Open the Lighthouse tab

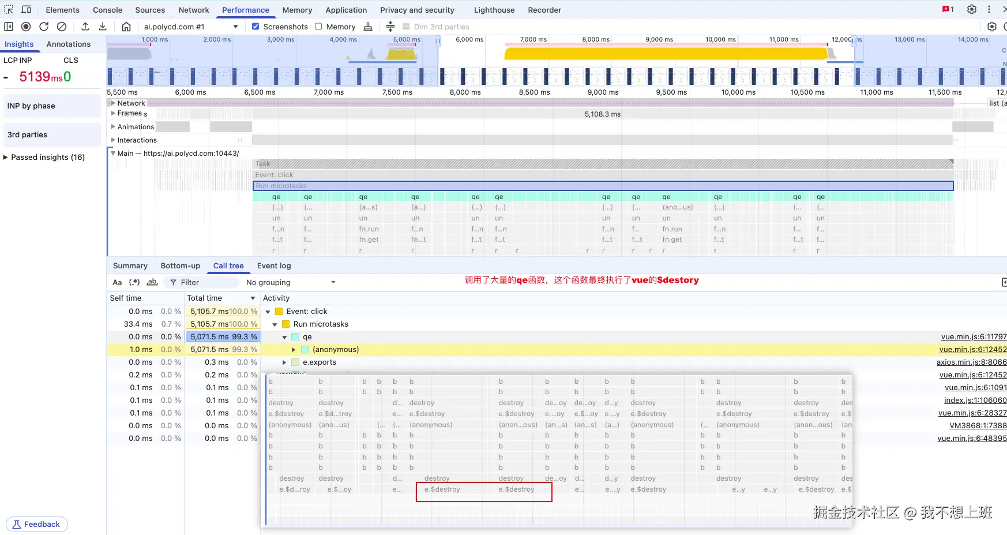pos(494,10)
